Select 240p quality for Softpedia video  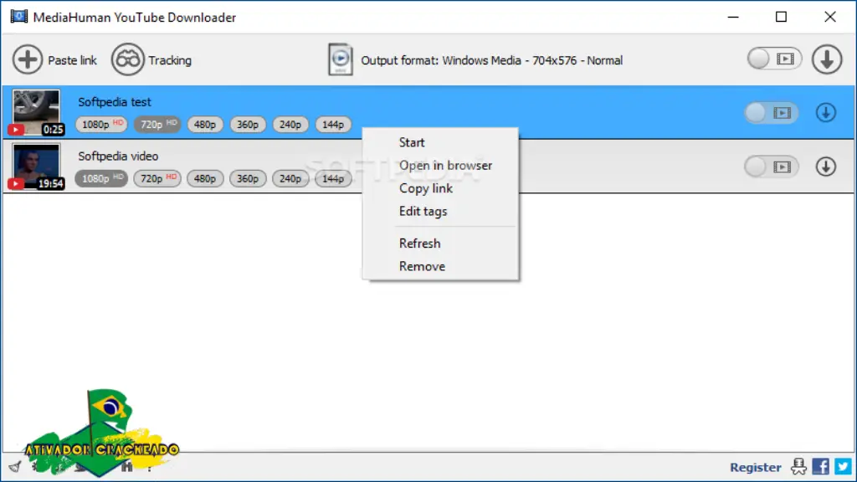pyautogui.click(x=290, y=179)
